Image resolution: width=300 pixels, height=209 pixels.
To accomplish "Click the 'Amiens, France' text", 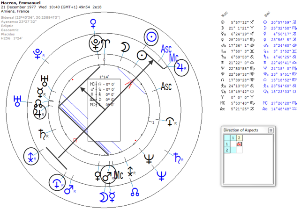I will (x=15, y=11).
